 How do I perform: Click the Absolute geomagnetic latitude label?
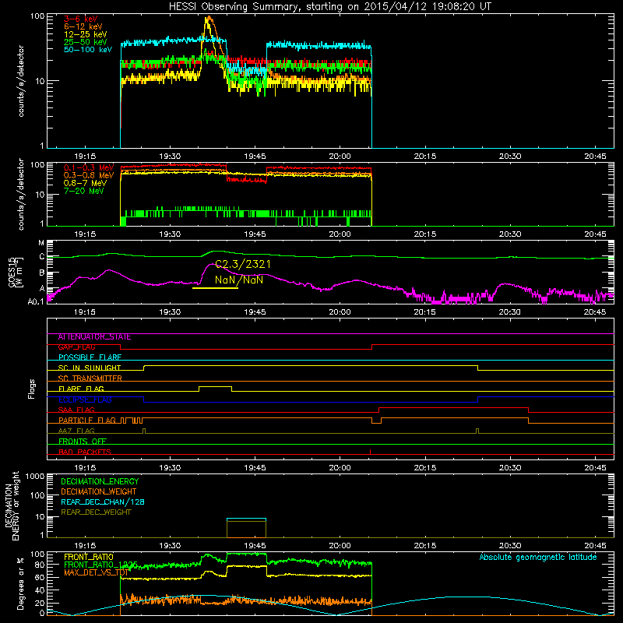click(x=538, y=557)
